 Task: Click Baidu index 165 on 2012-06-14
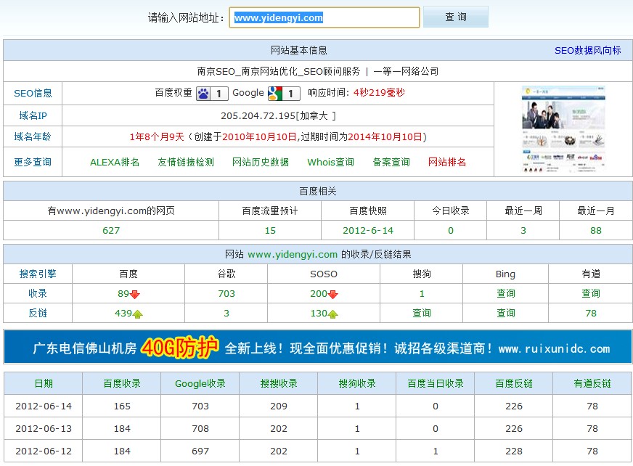122,406
